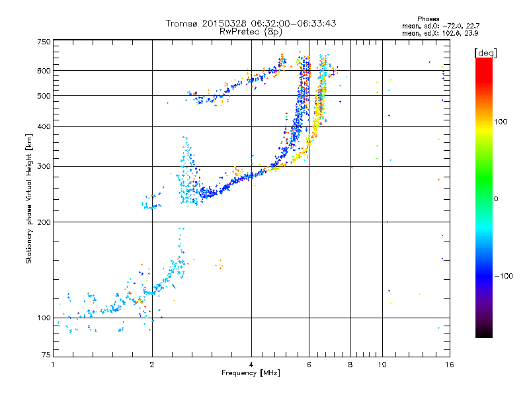Viewport: 529px width, 397px height.
Task: Click the y-axis tick label '750'
Action: tap(44, 42)
